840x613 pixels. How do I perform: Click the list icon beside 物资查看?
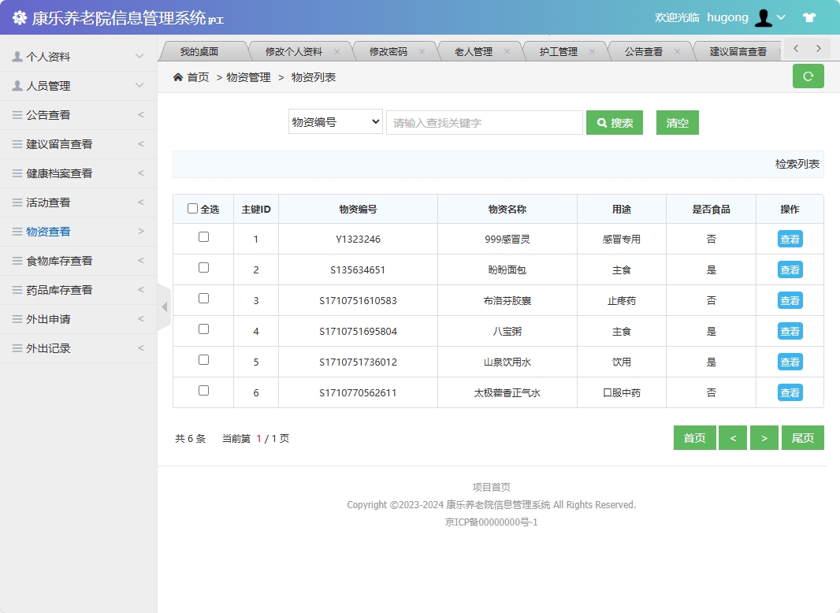click(x=18, y=231)
